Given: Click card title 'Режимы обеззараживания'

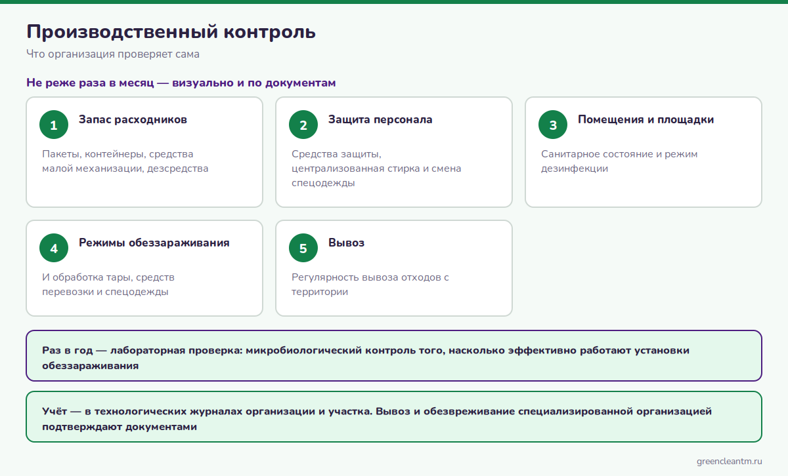Looking at the screenshot, I should click(154, 243).
